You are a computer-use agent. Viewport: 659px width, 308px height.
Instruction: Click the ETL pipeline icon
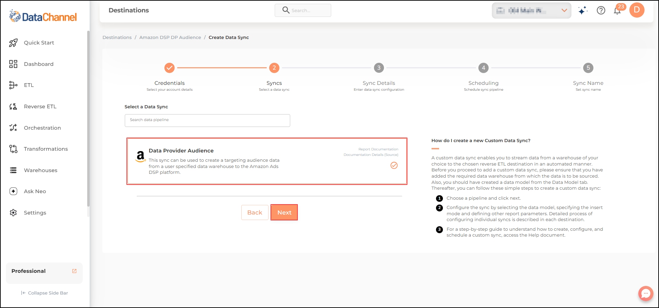click(13, 85)
